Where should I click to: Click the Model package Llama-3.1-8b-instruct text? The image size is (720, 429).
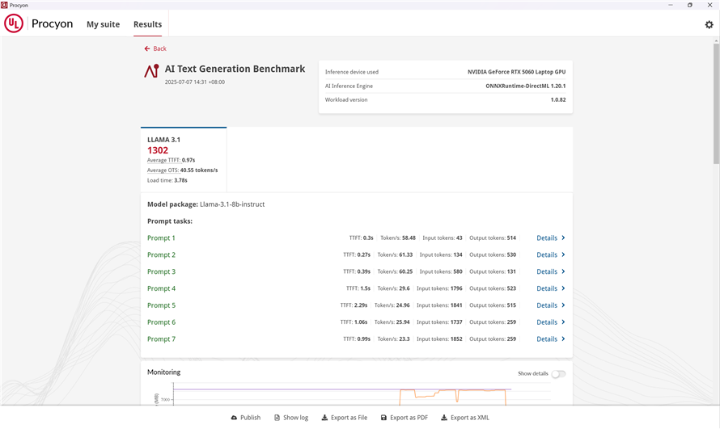(205, 204)
